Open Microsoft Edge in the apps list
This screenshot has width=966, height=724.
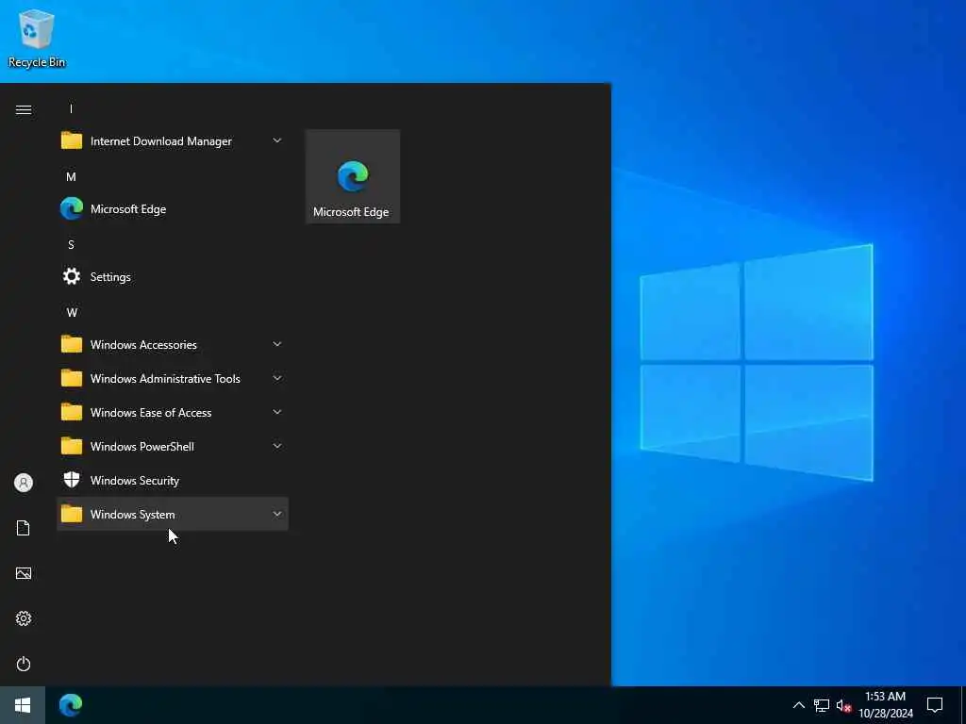tap(173, 208)
